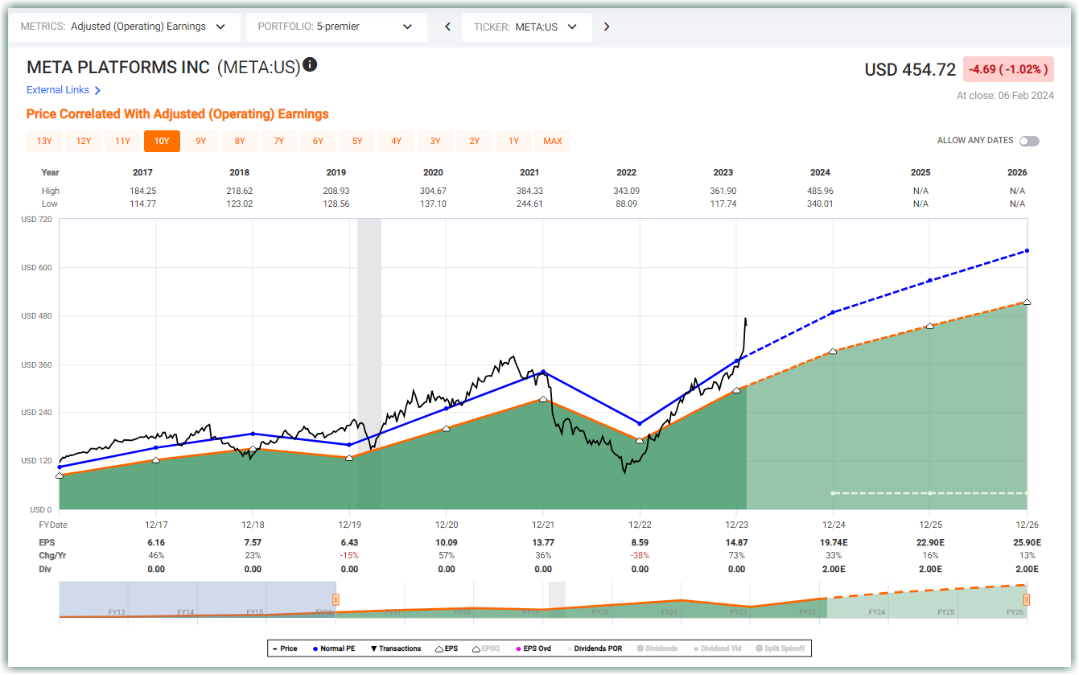The image size is (1079, 675).
Task: Click the EPS estimate triangle at 12/24
Action: [x=834, y=351]
